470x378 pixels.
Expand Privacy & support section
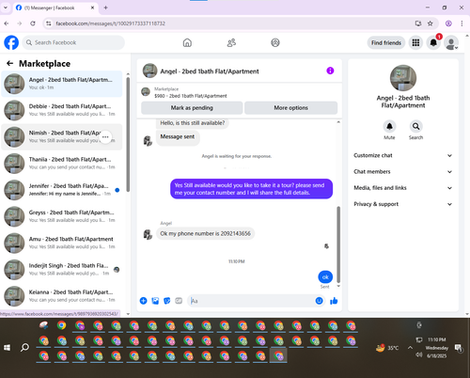coord(403,204)
